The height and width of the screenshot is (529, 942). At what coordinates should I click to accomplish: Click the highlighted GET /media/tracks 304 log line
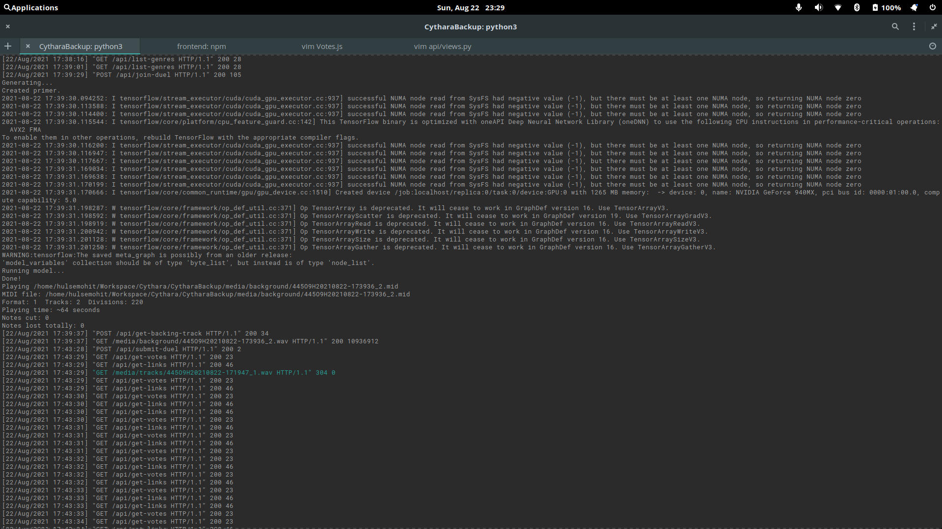coord(215,373)
